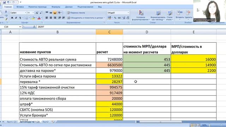Screen dimensions: 226x127
Task: Toggle italic formatting (К)
Action: (x=16, y=18)
